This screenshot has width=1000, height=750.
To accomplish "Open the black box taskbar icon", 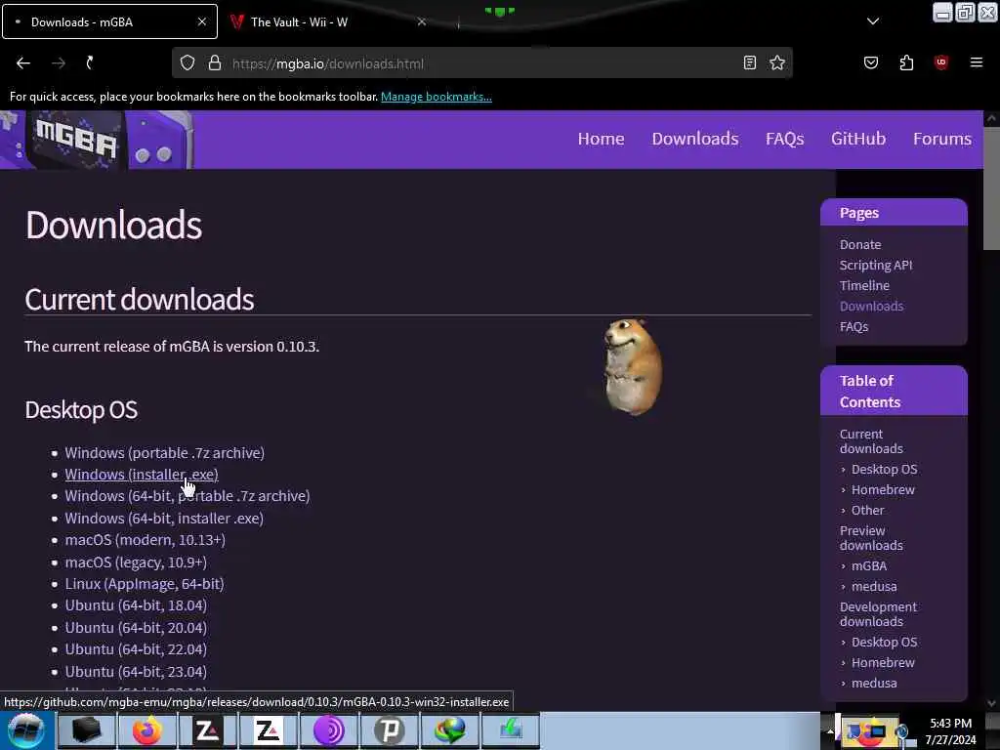I will pyautogui.click(x=86, y=730).
